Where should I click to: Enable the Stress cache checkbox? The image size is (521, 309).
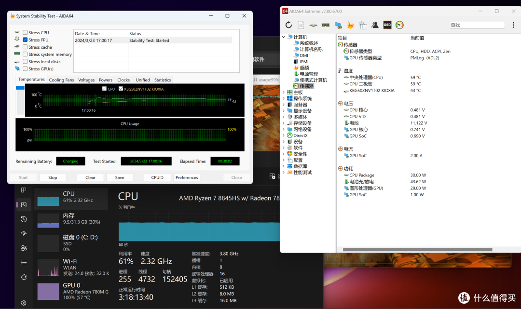point(25,47)
